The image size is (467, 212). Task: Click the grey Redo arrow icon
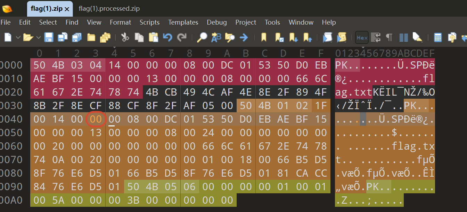181,37
